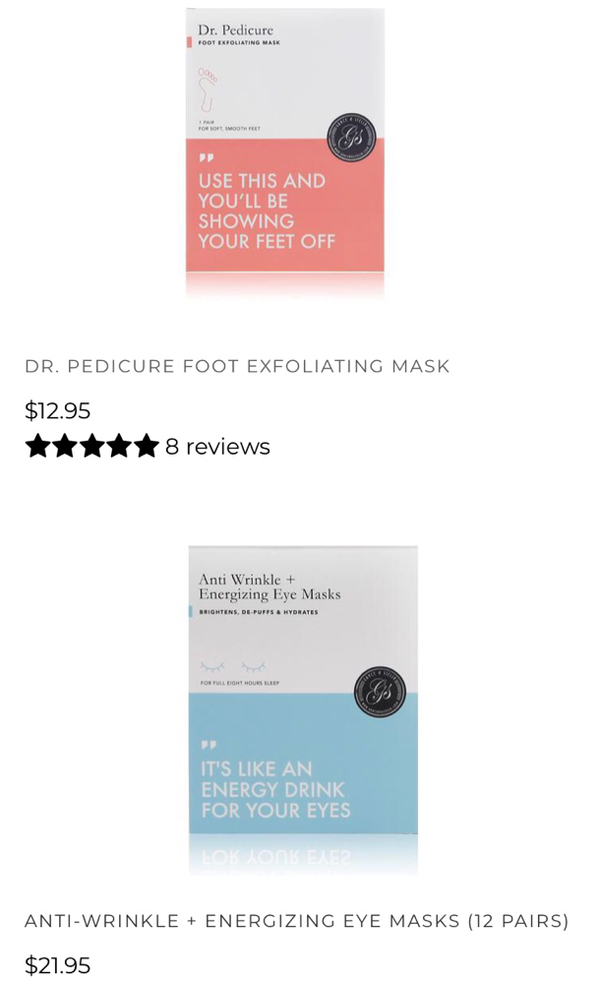This screenshot has width=598, height=984.
Task: Click 'Dr. Pedicure' brand name on the box
Action: [235, 30]
